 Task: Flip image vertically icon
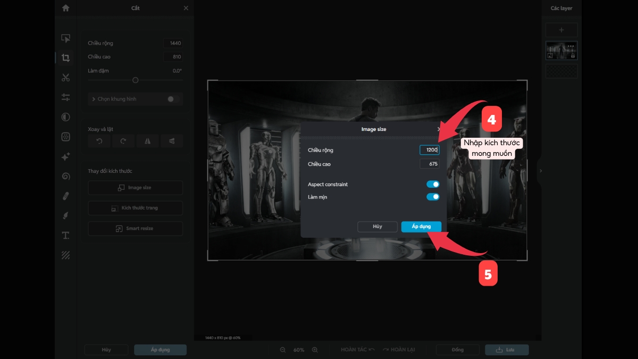pos(172,141)
